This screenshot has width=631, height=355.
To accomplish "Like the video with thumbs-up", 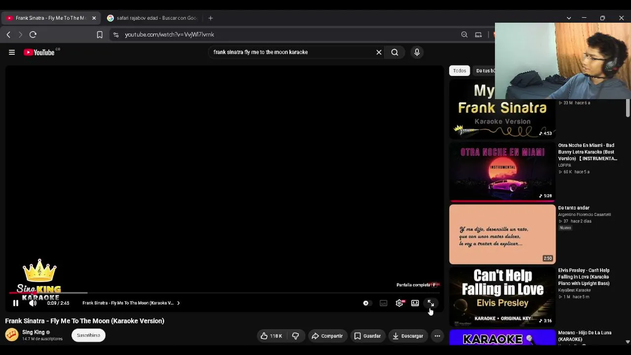I will [271, 336].
